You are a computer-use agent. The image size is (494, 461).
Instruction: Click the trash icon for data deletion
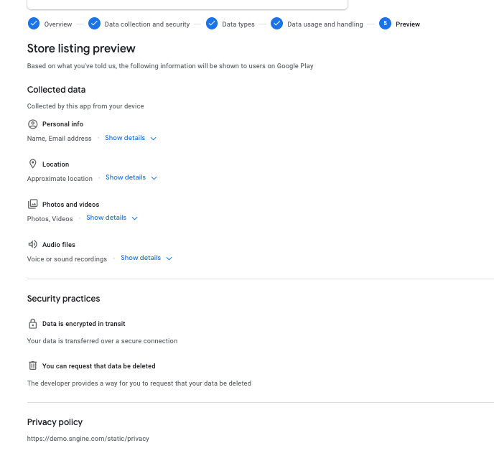(x=33, y=365)
